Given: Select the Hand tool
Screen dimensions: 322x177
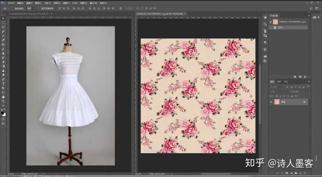Looking at the screenshot, I should [3, 97].
